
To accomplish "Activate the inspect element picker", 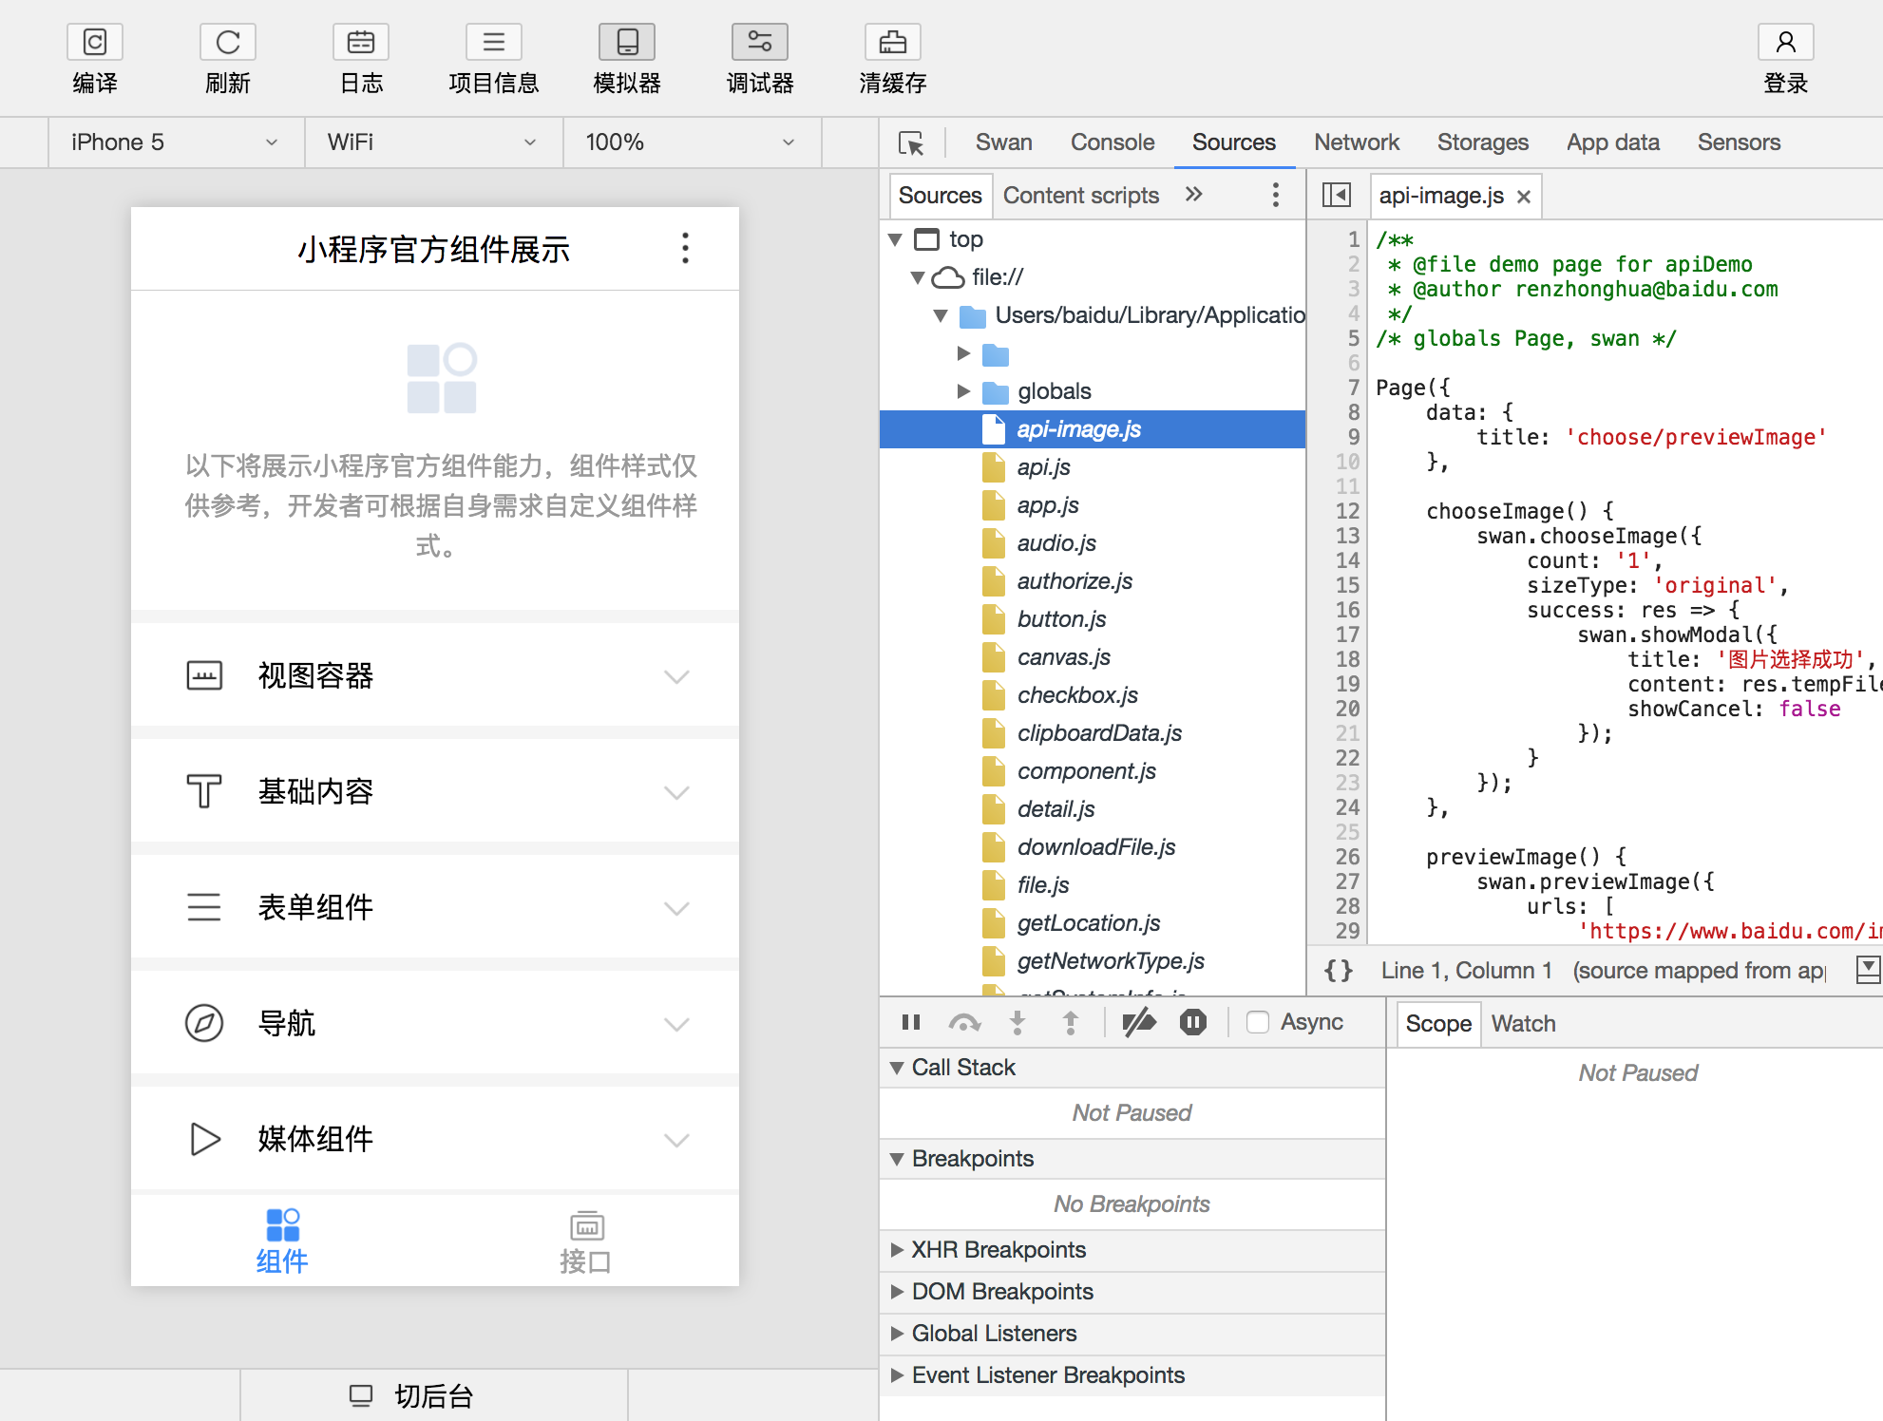I will click(x=911, y=143).
